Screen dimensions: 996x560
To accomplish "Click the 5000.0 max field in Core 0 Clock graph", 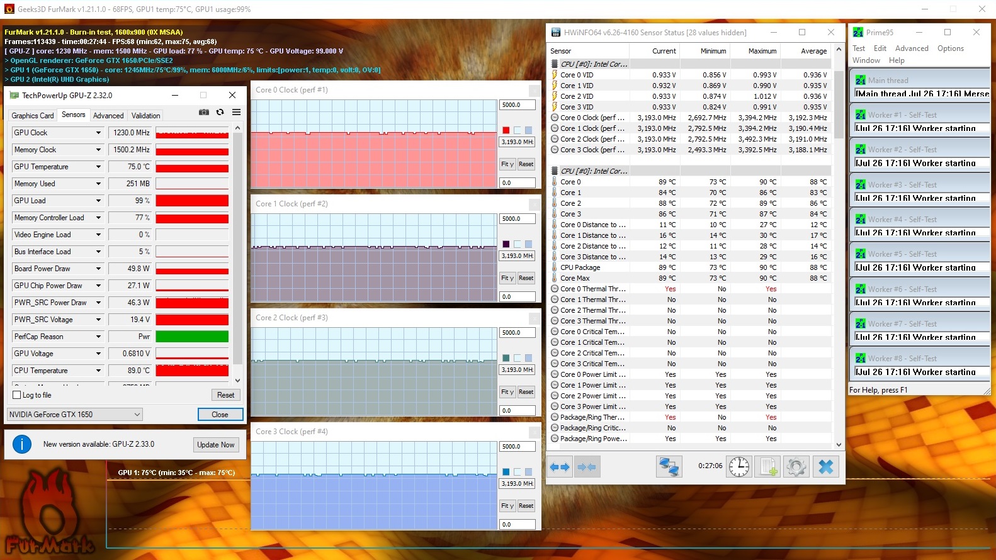I will pyautogui.click(x=518, y=105).
